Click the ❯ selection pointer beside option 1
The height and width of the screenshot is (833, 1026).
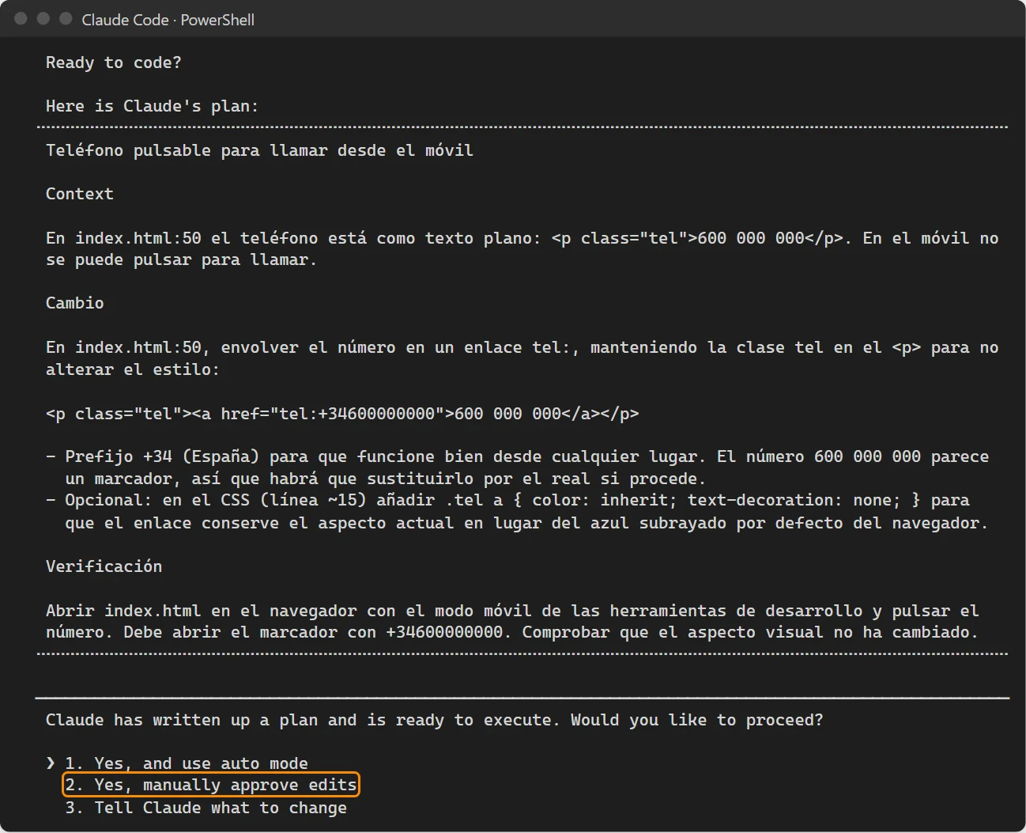pos(51,763)
